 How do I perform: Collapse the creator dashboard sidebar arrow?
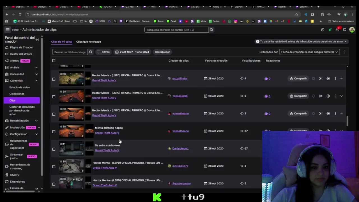pos(37,40)
